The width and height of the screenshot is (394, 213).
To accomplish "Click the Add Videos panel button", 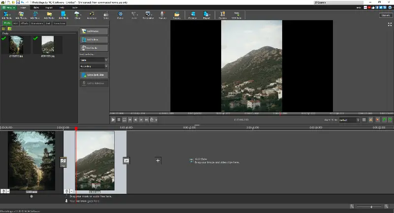I will (x=94, y=39).
